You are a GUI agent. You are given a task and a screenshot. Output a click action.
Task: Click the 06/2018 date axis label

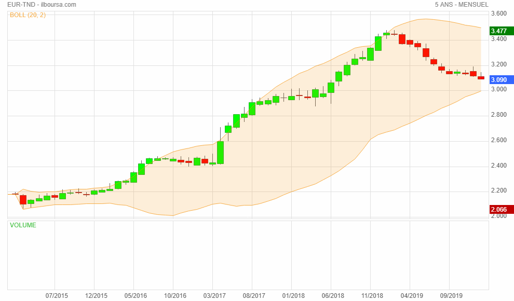coord(333,295)
